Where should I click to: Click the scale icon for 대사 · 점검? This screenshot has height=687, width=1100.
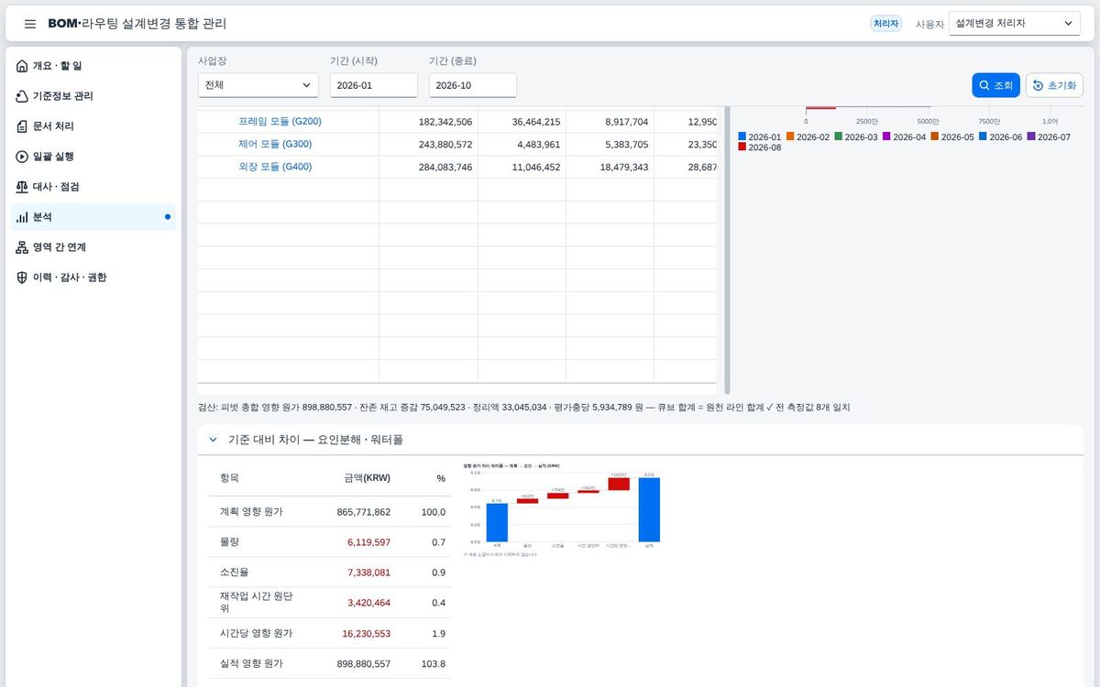pyautogui.click(x=22, y=187)
